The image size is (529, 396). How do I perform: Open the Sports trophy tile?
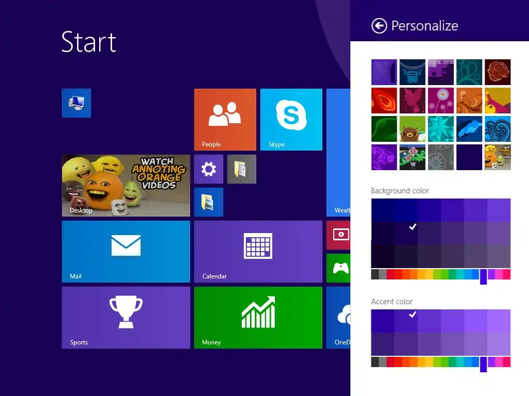pyautogui.click(x=126, y=318)
